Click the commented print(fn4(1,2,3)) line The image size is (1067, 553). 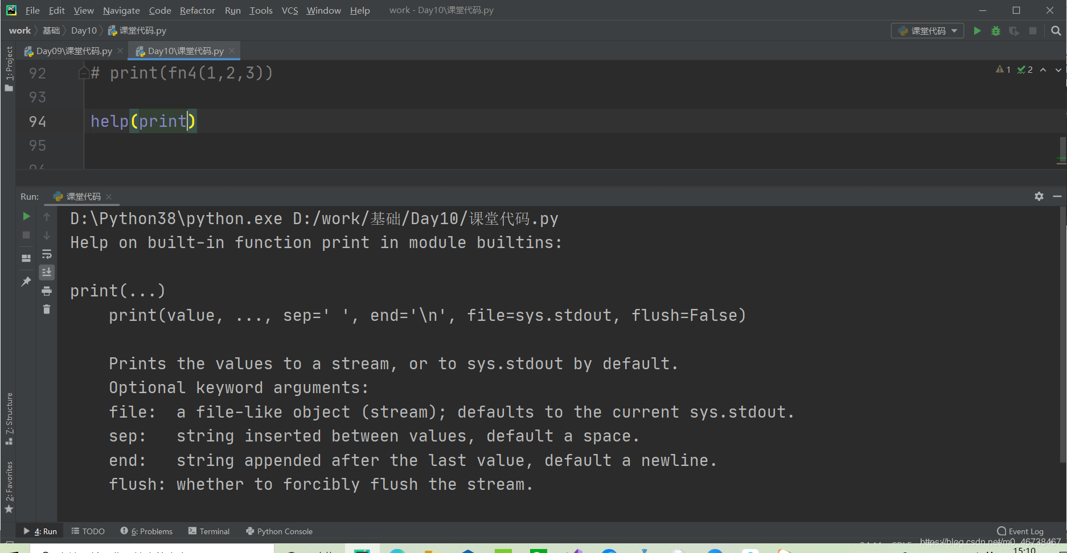[182, 73]
